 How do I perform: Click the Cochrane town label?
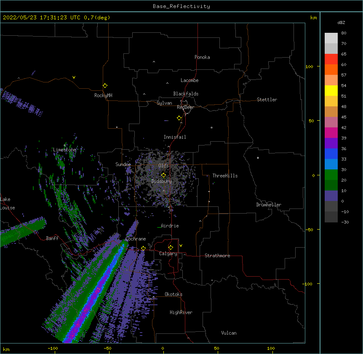(x=136, y=239)
